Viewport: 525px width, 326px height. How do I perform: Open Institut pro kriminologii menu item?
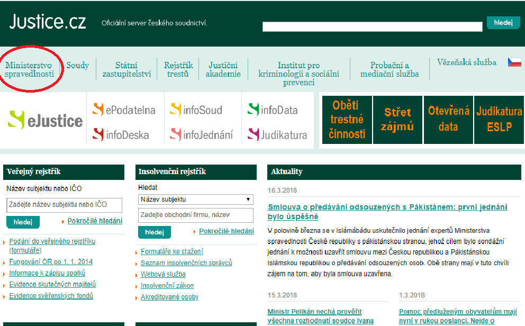pyautogui.click(x=298, y=74)
